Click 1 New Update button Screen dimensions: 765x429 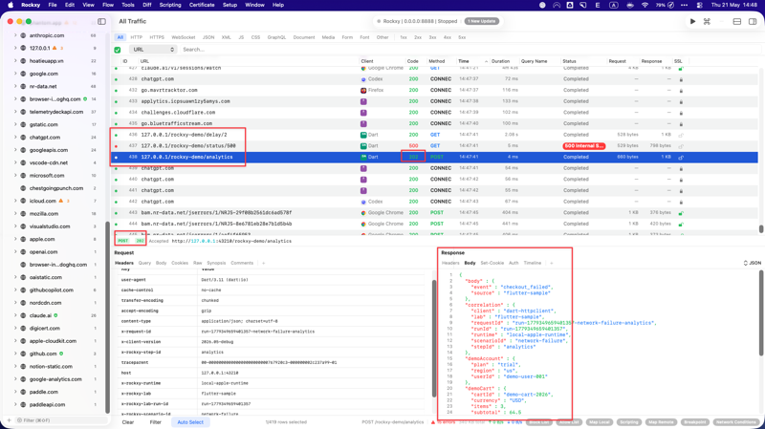(482, 21)
